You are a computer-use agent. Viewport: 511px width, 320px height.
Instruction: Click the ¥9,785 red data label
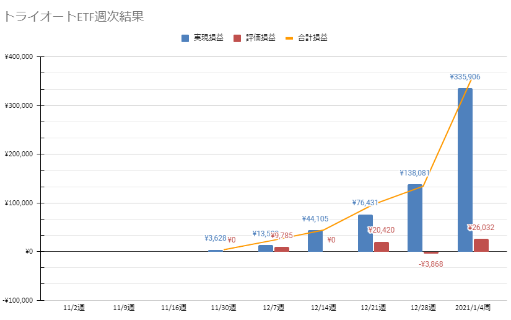coord(282,236)
